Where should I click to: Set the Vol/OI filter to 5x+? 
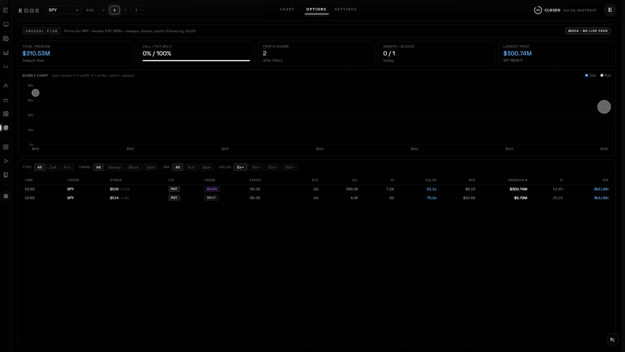tap(240, 167)
